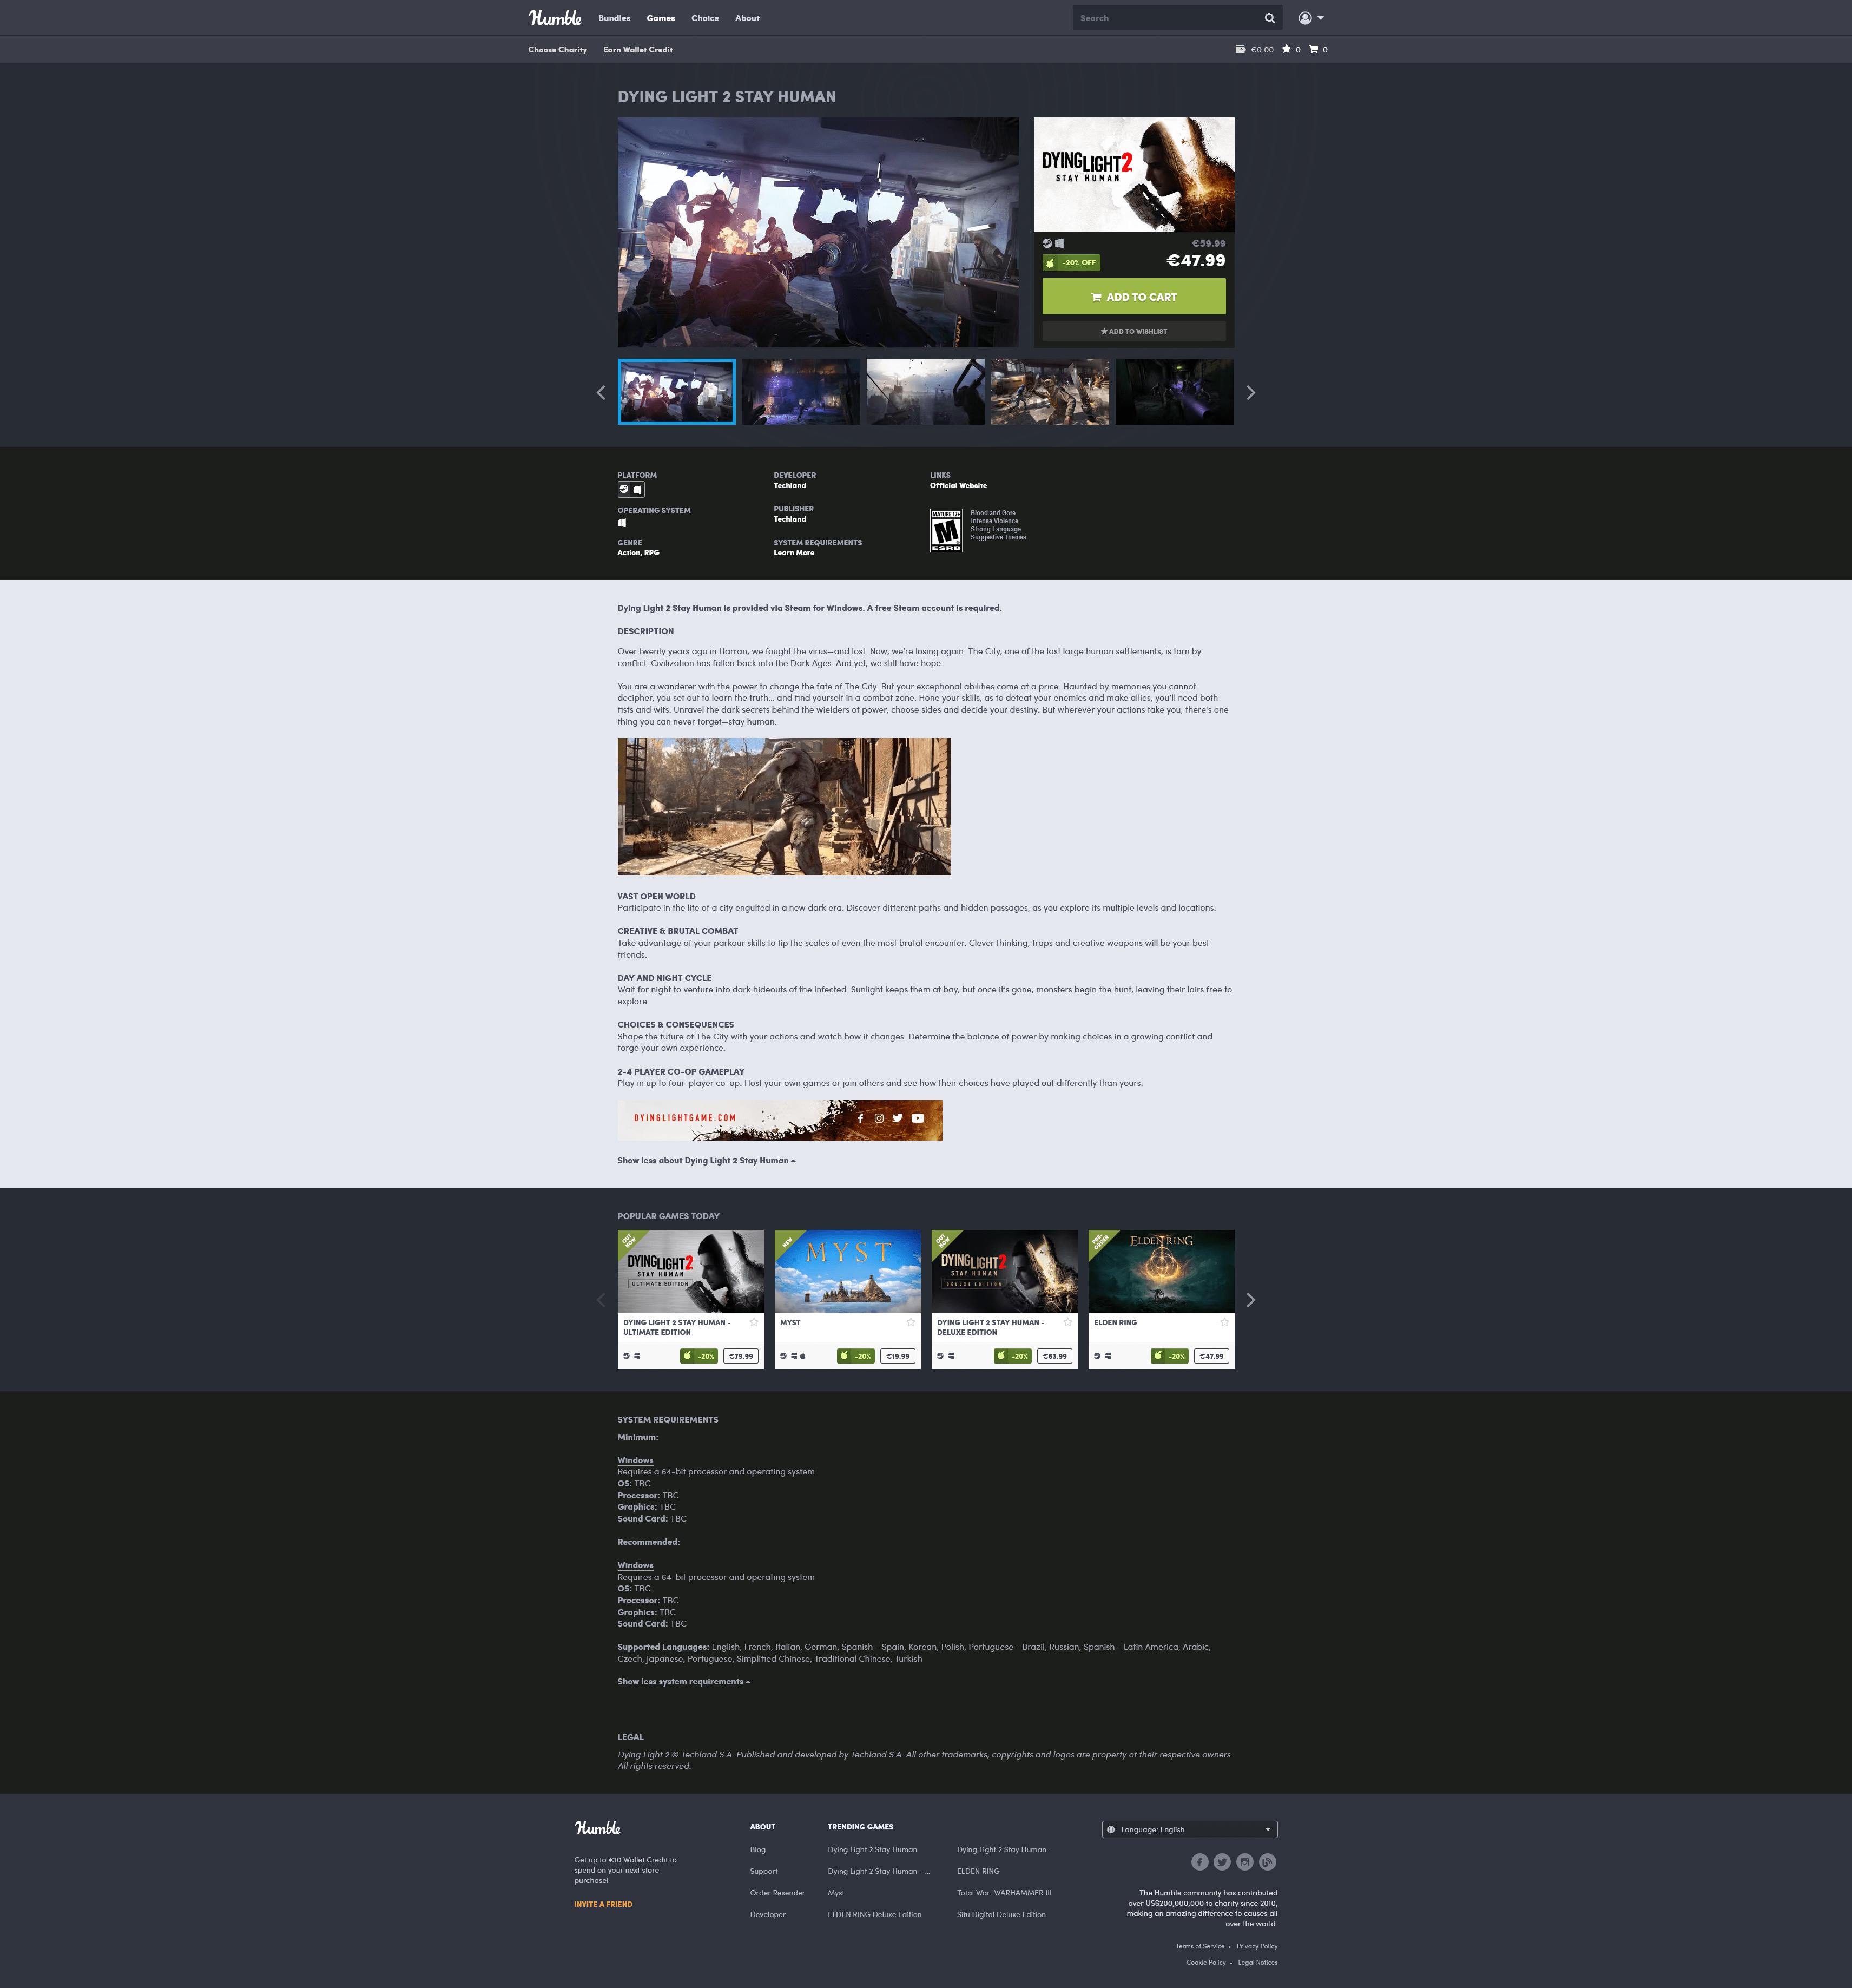Open the Myst game card image
The width and height of the screenshot is (1852, 1988).
coord(848,1271)
